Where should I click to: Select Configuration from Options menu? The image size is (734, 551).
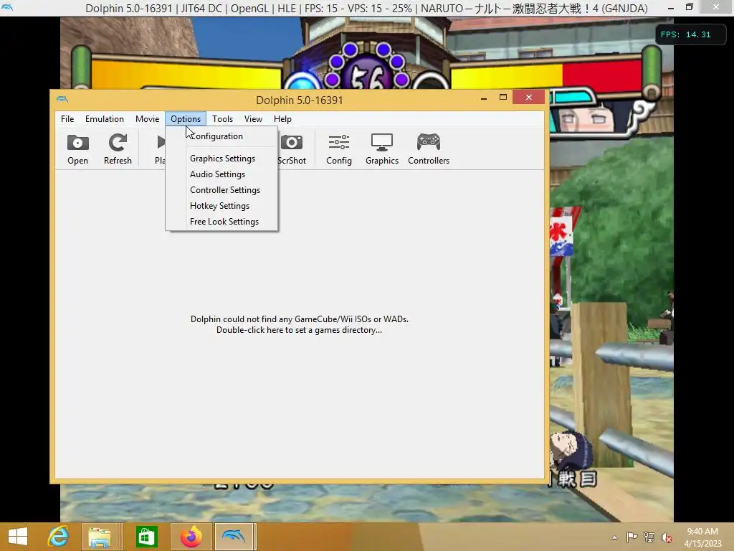(x=222, y=136)
